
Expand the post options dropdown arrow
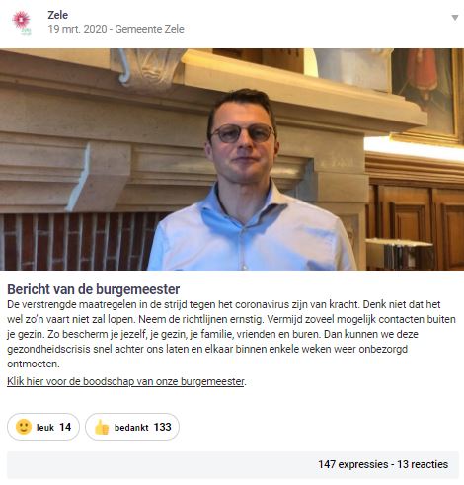click(454, 18)
